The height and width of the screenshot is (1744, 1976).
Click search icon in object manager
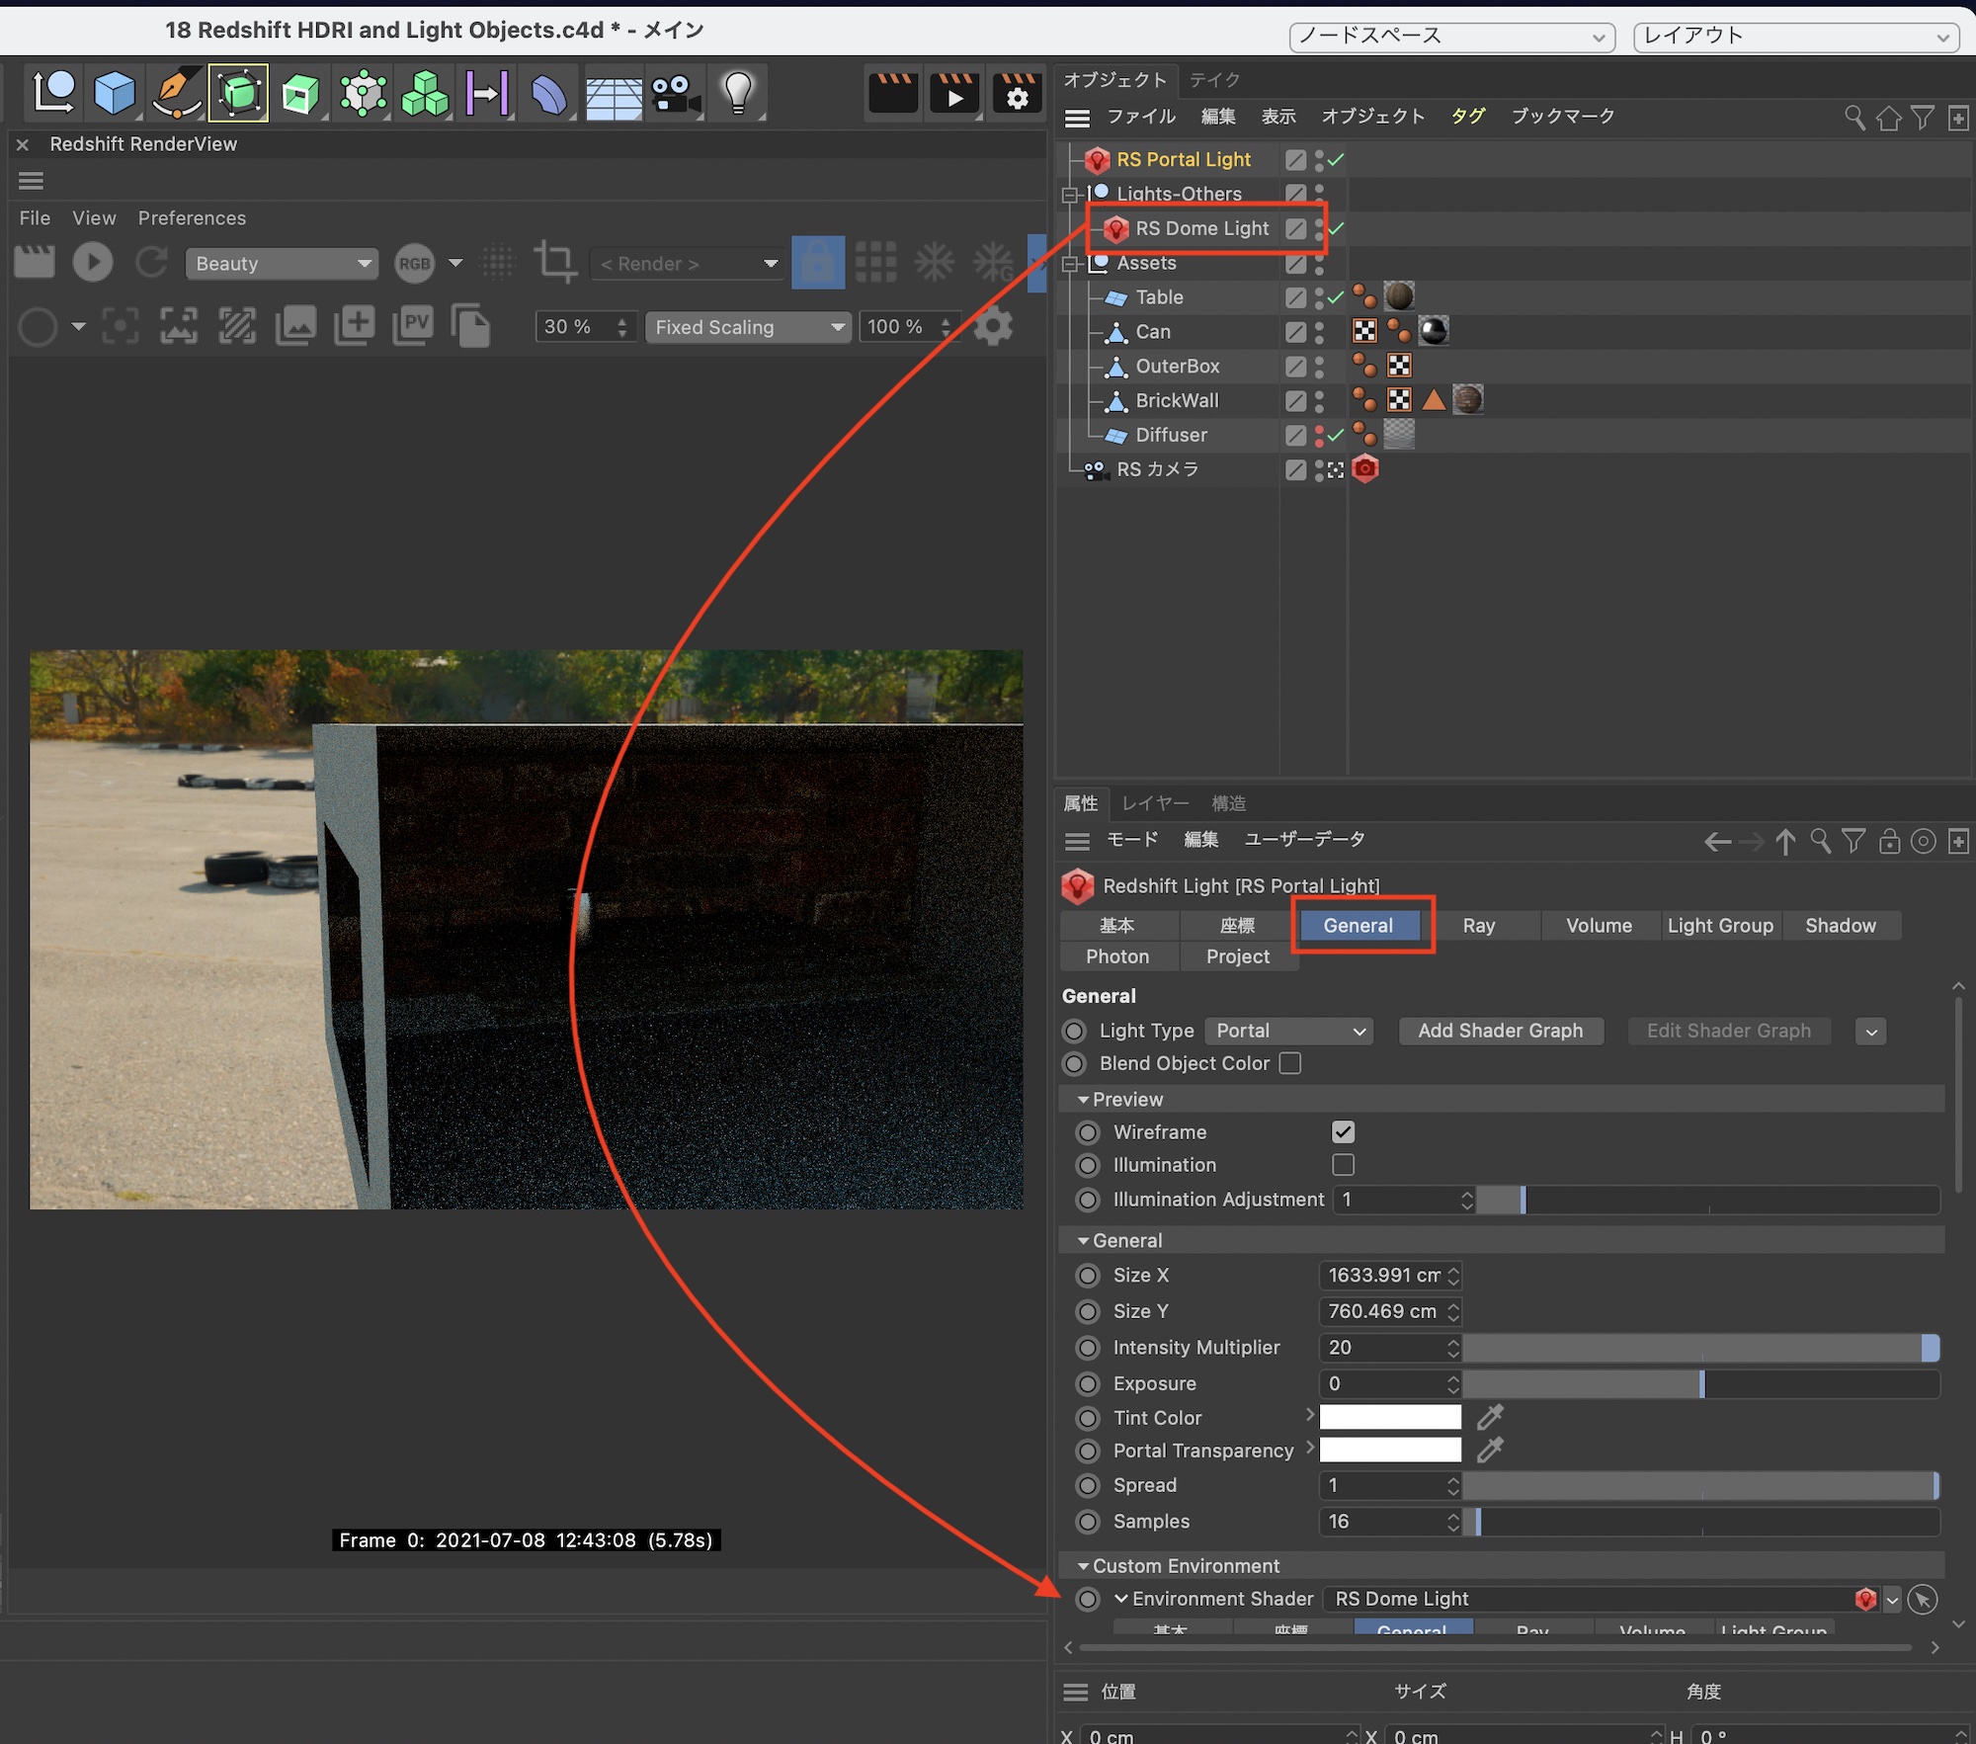coord(1854,118)
